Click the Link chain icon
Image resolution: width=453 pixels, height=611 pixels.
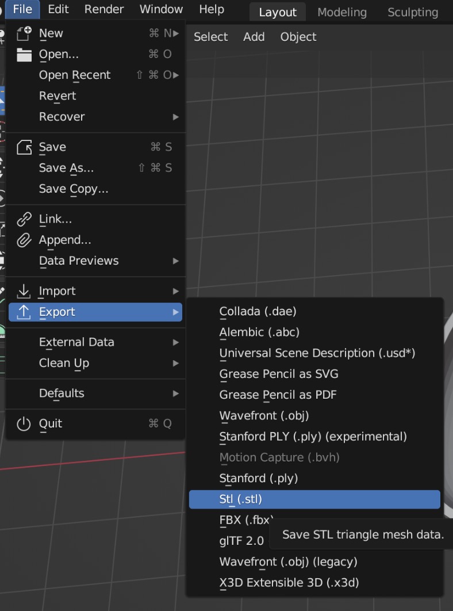click(24, 219)
